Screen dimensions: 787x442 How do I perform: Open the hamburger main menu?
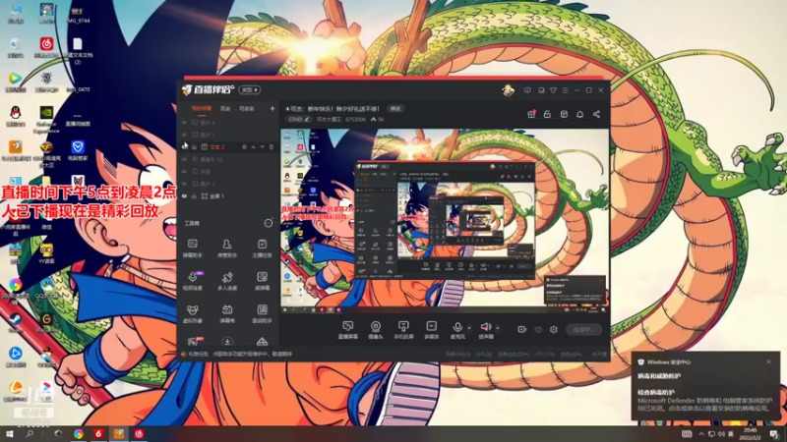565,90
